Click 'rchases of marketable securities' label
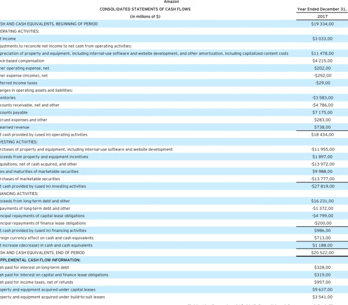The height and width of the screenshot is (305, 348). click(x=30, y=179)
